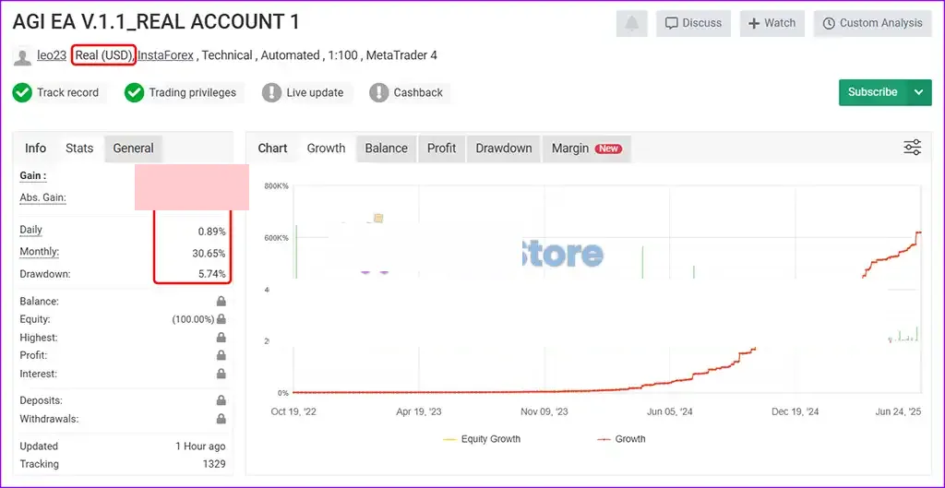This screenshot has width=945, height=488.
Task: Switch to the Stats tab
Action: [x=79, y=149]
